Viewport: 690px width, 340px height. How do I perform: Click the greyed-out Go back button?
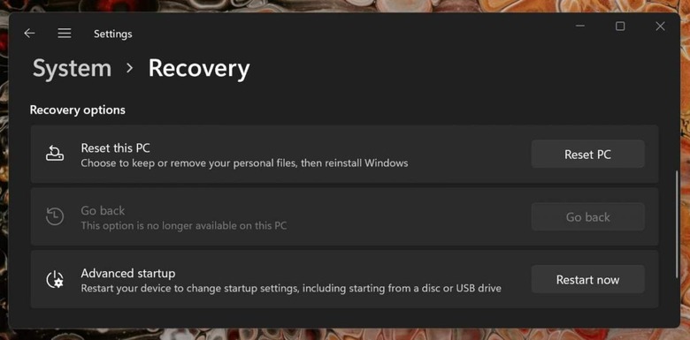click(x=588, y=217)
